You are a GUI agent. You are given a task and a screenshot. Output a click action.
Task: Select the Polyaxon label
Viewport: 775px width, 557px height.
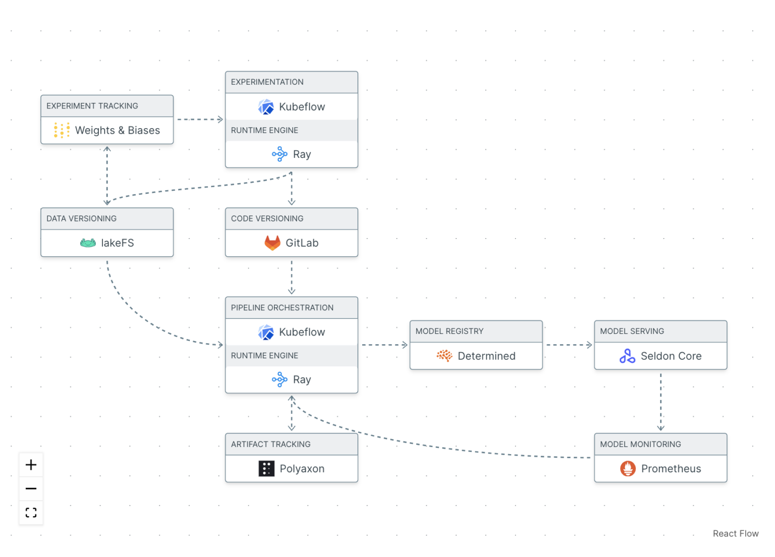pos(302,469)
